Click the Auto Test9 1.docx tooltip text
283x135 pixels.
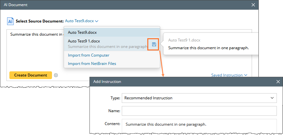tap(208, 48)
